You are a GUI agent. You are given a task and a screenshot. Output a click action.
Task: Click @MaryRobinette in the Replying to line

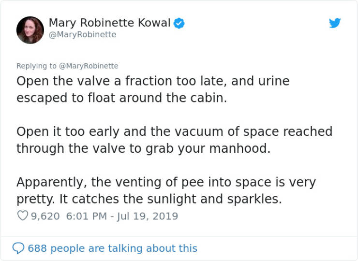(89, 66)
